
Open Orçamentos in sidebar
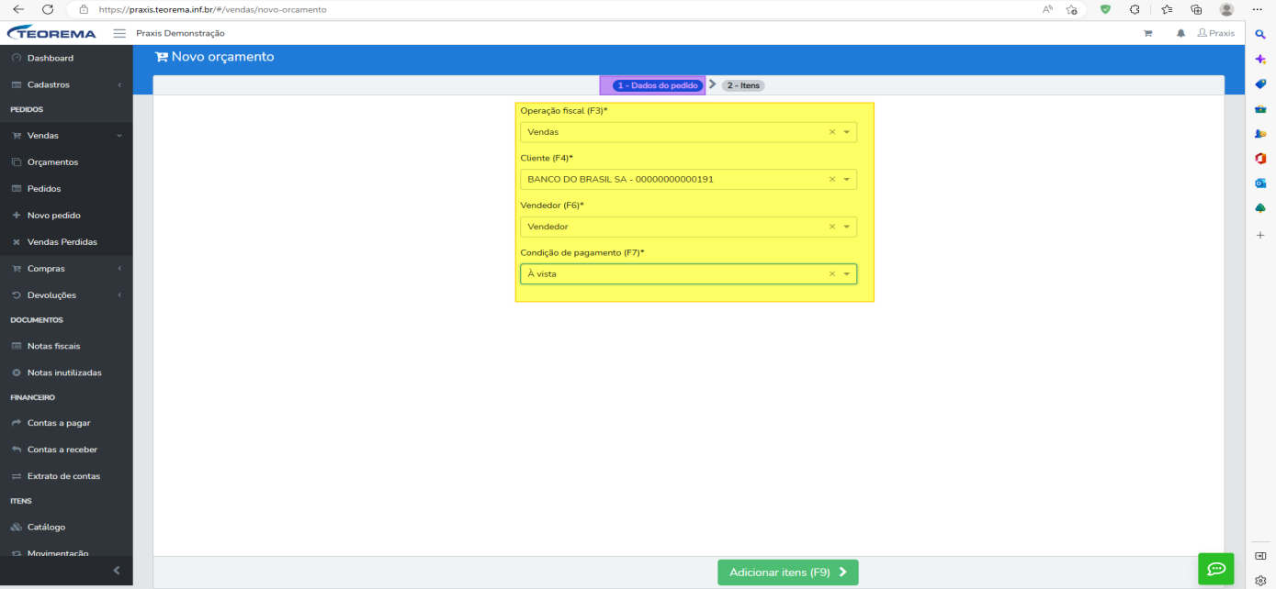[66, 161]
